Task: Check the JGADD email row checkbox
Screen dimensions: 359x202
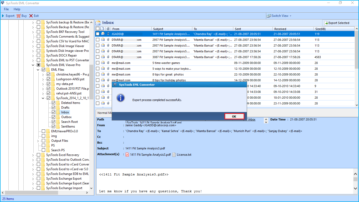Action: (98, 34)
